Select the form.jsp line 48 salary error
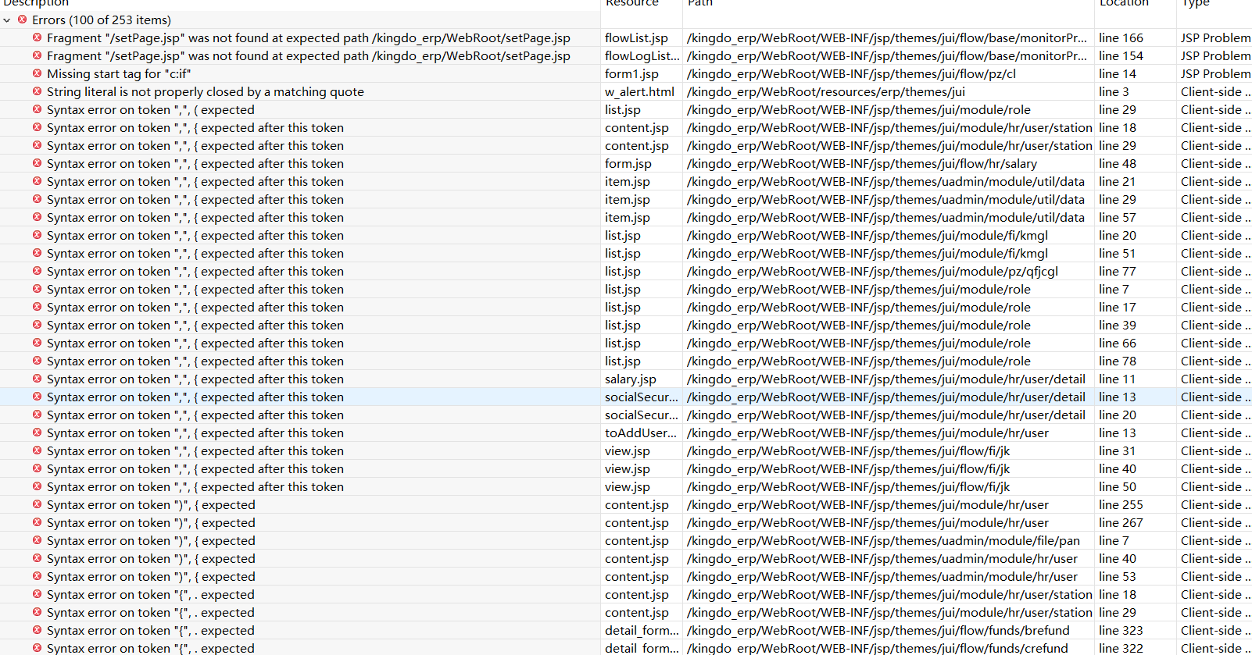Viewport: 1252px width, 655px height. click(x=625, y=163)
